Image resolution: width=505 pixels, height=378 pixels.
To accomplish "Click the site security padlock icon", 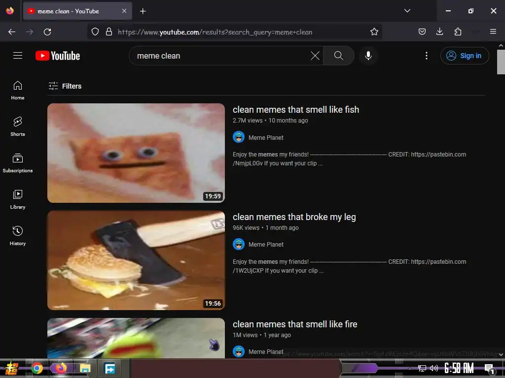I will click(109, 31).
